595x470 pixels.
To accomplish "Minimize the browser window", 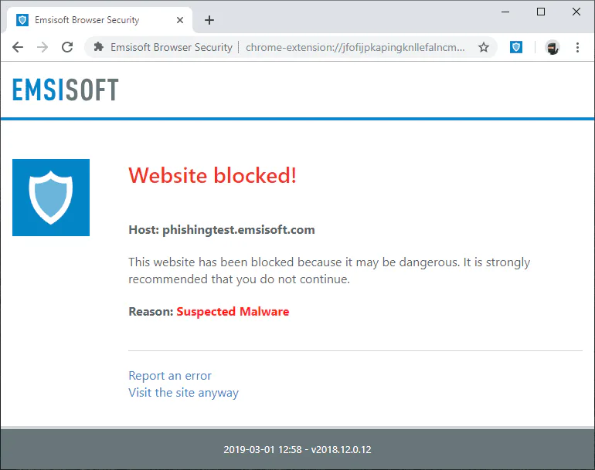I will click(x=505, y=12).
